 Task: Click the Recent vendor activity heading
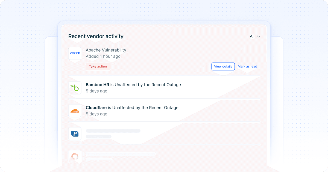pos(96,36)
